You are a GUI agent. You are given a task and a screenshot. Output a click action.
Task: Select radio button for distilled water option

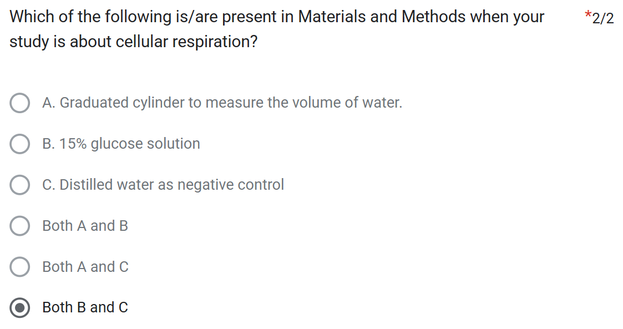point(20,185)
